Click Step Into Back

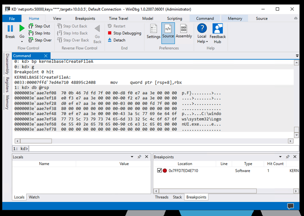(72, 33)
